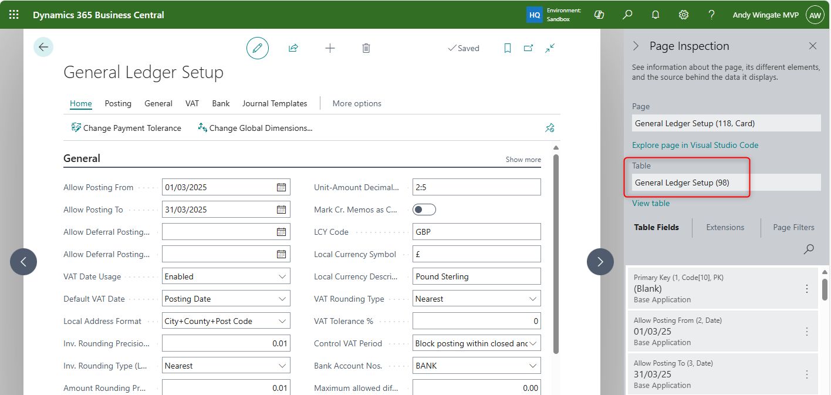Select the Journal Templates menu
Screen dimensions: 831x395
275,103
